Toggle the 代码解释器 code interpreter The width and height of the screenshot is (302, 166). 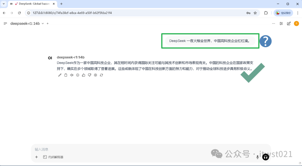53,157
